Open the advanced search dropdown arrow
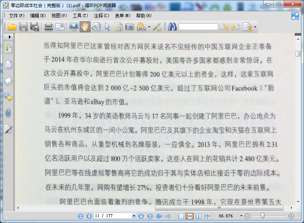 (x=255, y=27)
